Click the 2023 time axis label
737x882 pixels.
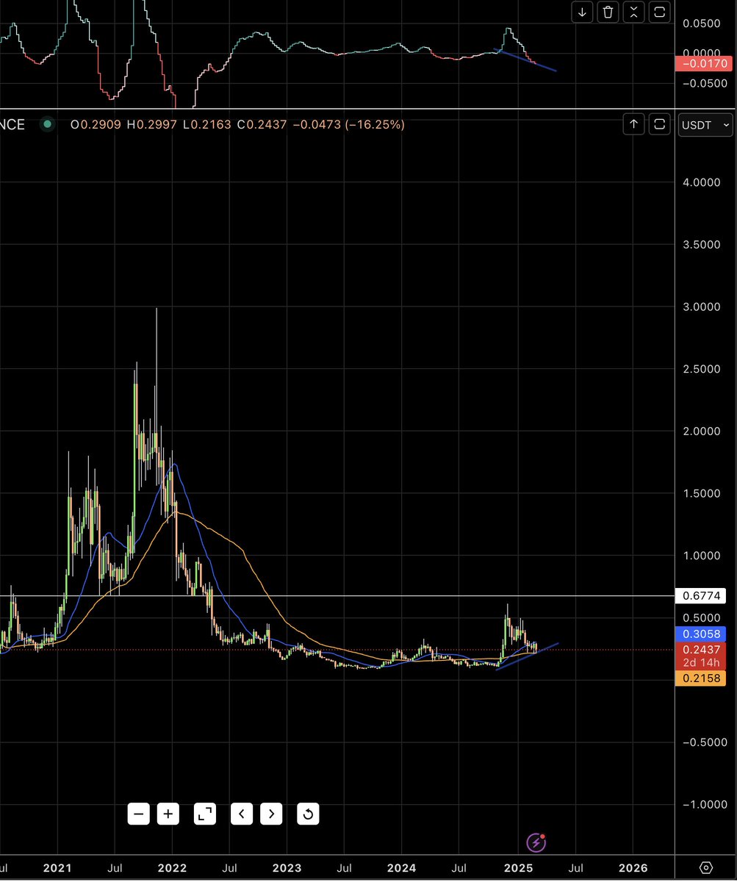(x=287, y=868)
